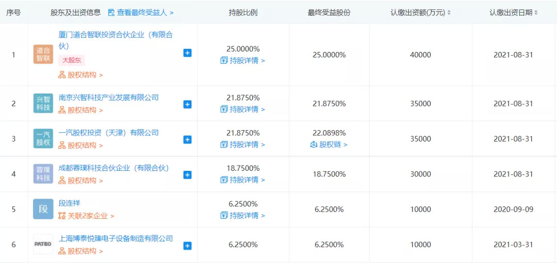Expand 成都蓉璞科技合伙企业 row with plus button
Image resolution: width=557 pixels, height=263 pixels.
click(x=187, y=175)
